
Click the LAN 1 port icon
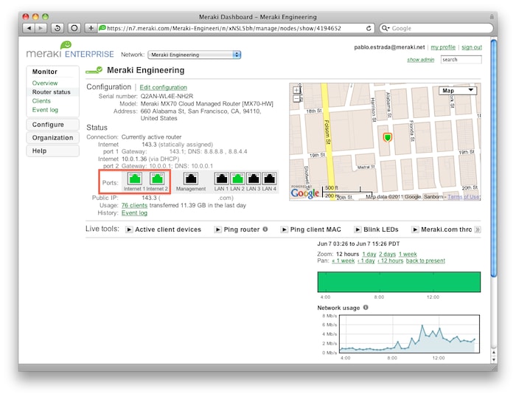click(221, 179)
